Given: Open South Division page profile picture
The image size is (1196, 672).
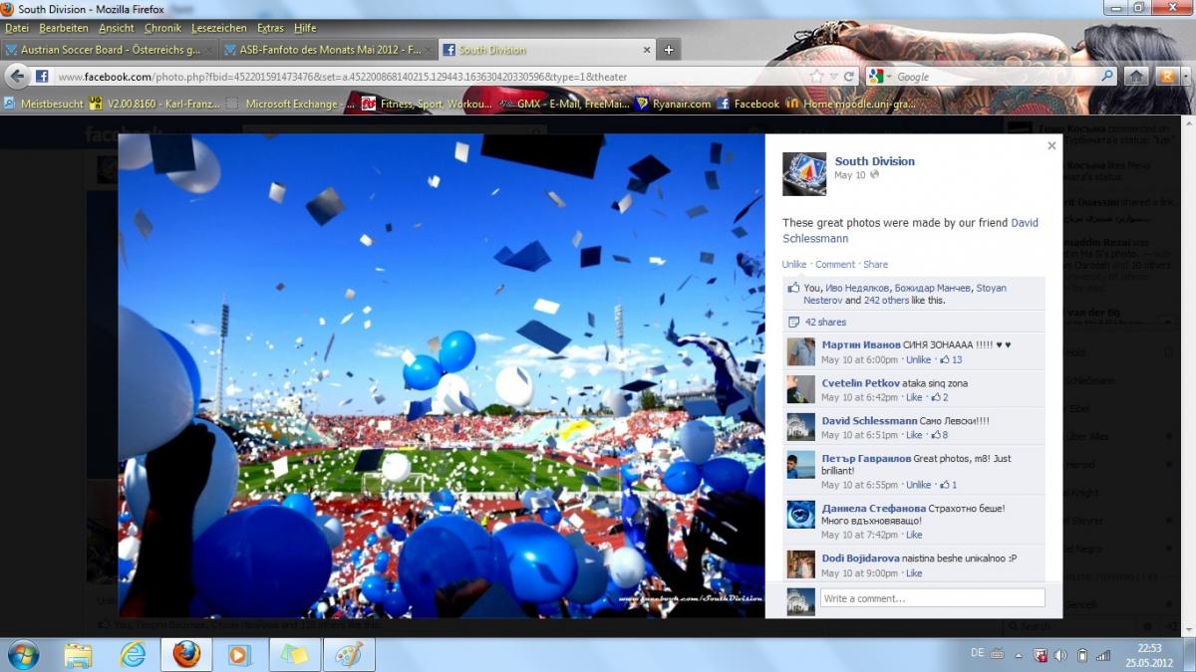Looking at the screenshot, I should pyautogui.click(x=804, y=174).
